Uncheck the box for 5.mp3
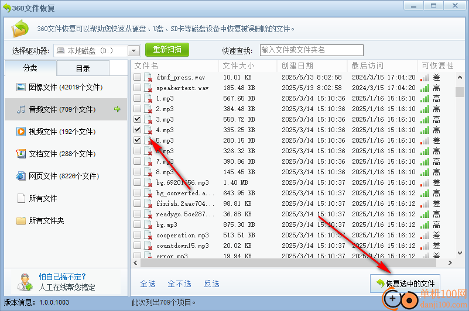This screenshot has width=469, height=311. coord(137,140)
